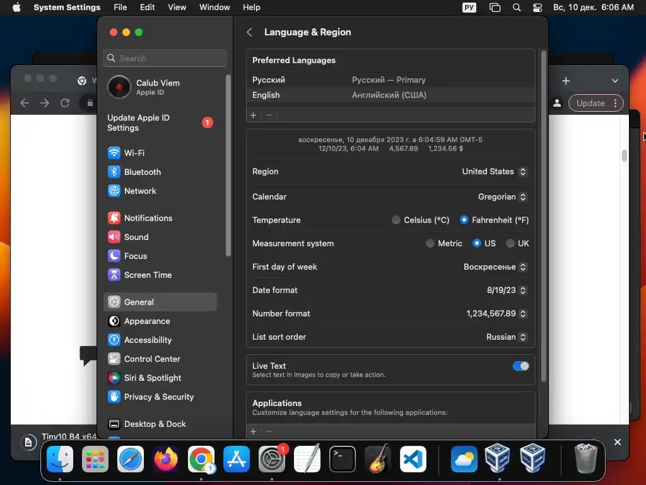The height and width of the screenshot is (485, 646).
Task: Add a preferred language with plus button
Action: [x=254, y=116]
